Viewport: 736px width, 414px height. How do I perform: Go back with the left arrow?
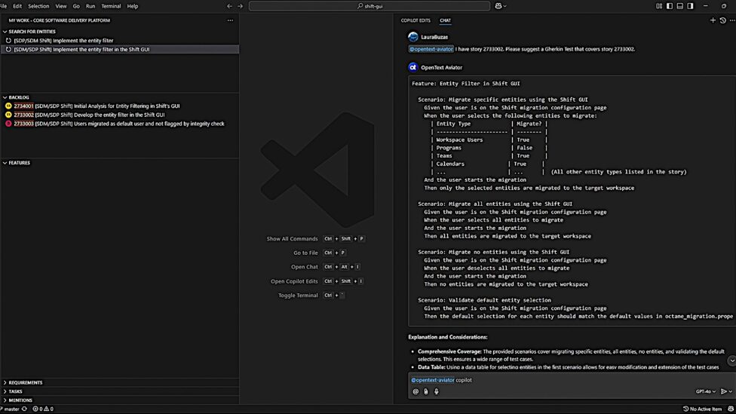tap(229, 6)
